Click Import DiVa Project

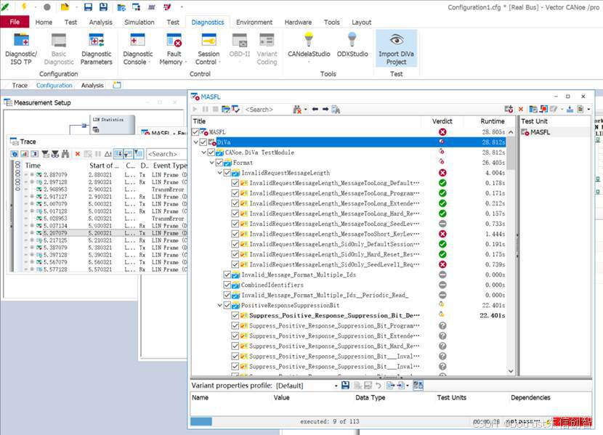coord(396,49)
